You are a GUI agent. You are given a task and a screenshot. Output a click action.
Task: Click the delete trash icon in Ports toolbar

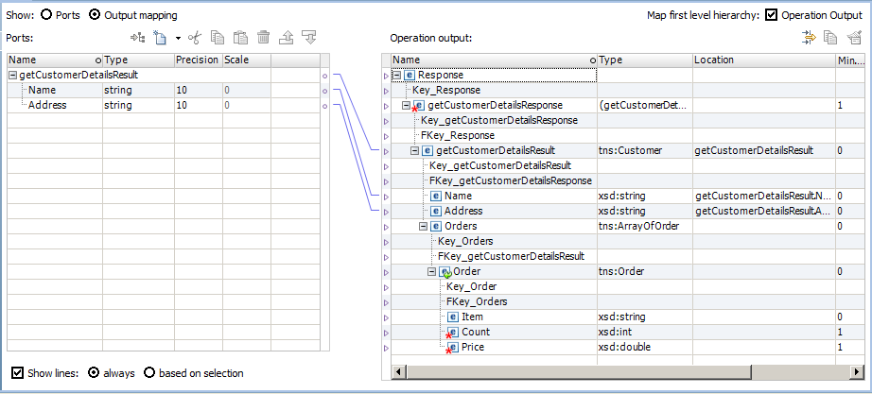(263, 38)
